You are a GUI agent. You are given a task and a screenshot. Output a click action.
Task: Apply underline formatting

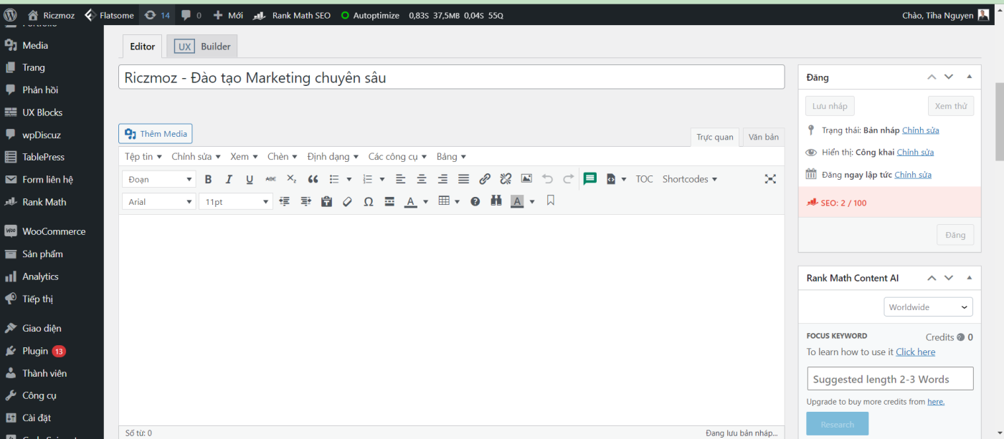(250, 179)
